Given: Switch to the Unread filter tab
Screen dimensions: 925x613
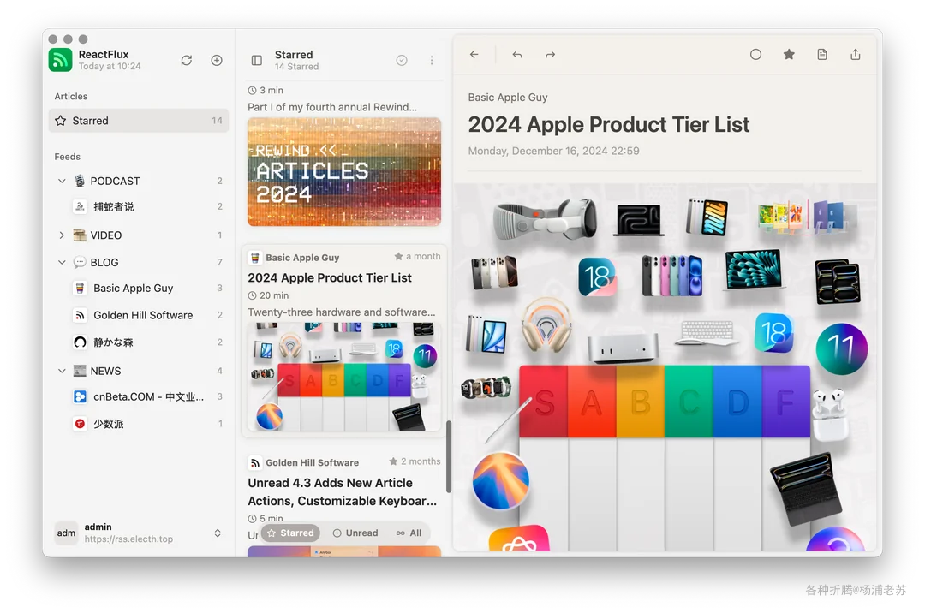Looking at the screenshot, I should coord(355,533).
